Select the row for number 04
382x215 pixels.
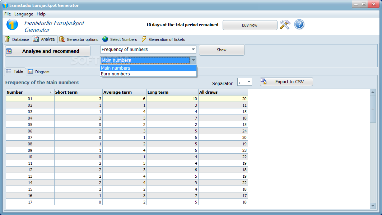click(127, 118)
